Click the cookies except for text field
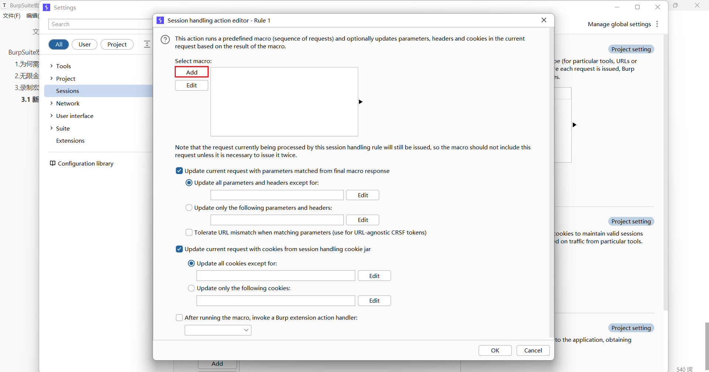Viewport: 709px width, 372px height. point(276,276)
